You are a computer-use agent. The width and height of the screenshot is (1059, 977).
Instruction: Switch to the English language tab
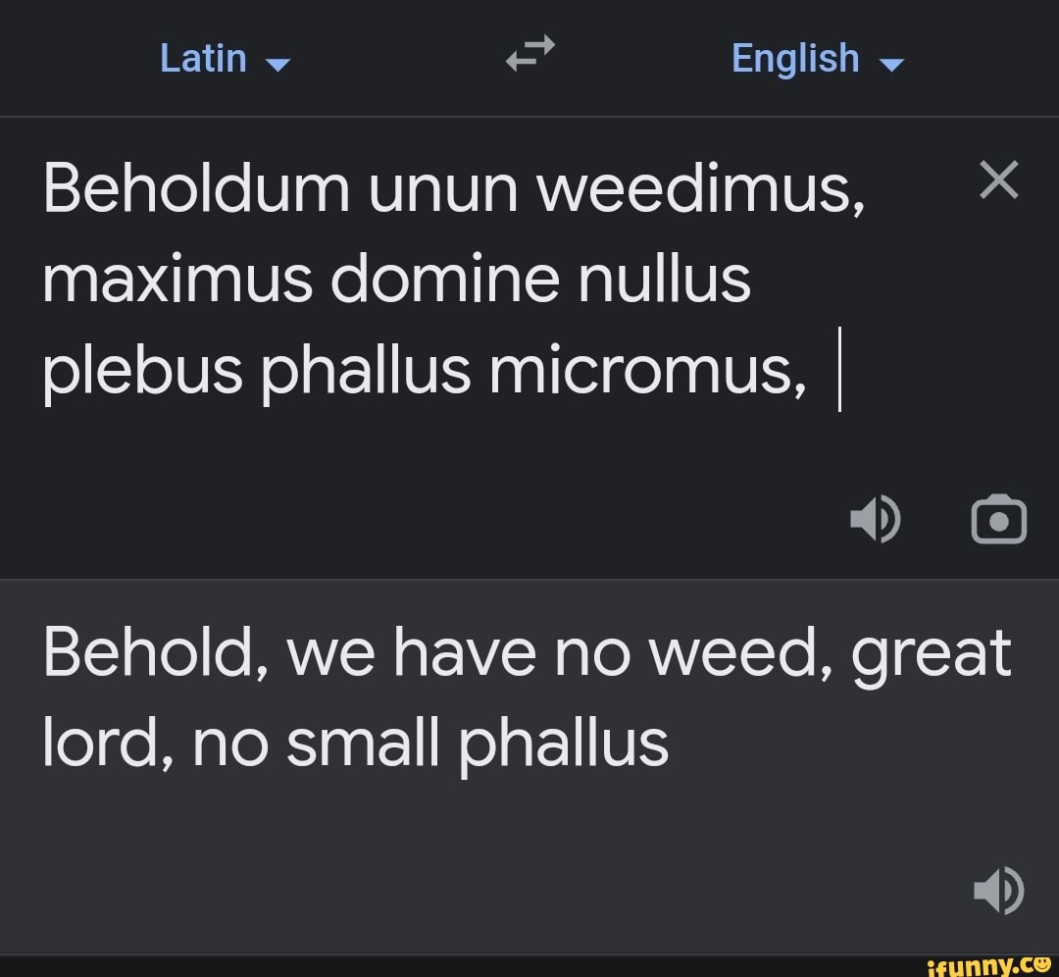coord(796,57)
